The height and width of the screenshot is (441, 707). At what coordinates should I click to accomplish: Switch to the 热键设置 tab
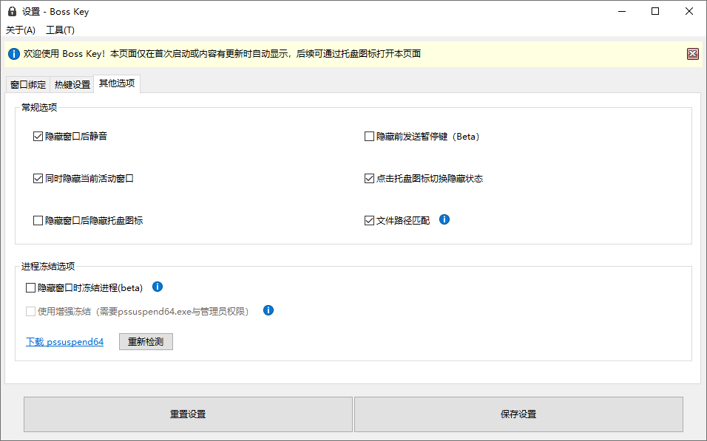[x=72, y=85]
